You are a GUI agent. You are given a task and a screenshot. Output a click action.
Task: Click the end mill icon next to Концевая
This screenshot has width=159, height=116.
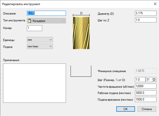30,21
